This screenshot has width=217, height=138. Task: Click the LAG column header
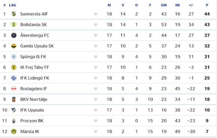(12, 5)
